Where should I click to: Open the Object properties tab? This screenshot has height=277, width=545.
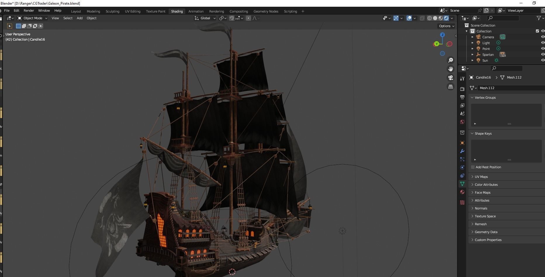pos(462,143)
